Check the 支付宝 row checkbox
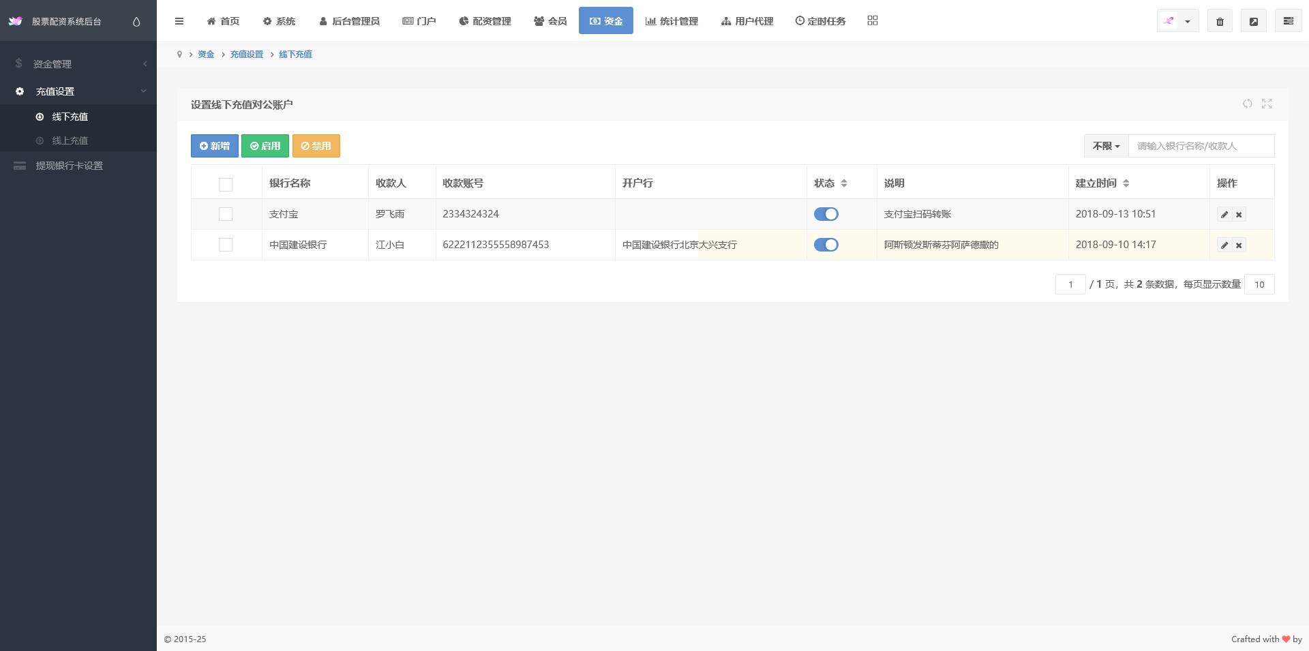Viewport: 1309px width, 651px height. click(x=226, y=214)
